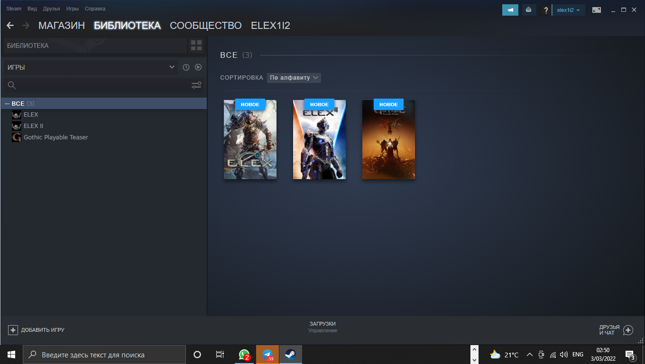This screenshot has height=364, width=645.
Task: Select ELEX II in the game list
Action: pyautogui.click(x=33, y=126)
